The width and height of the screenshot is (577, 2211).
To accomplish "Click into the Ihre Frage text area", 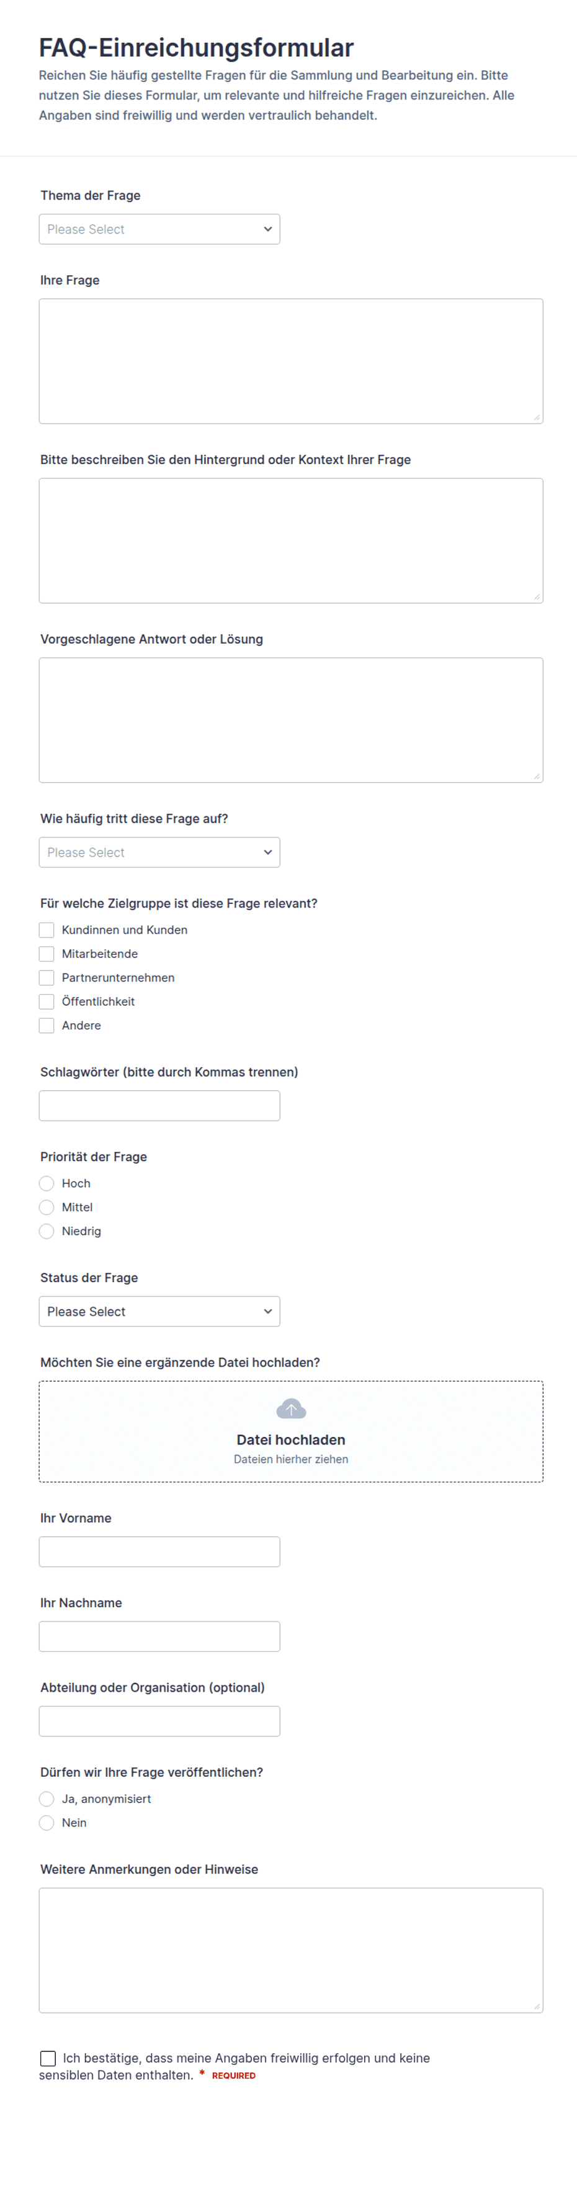I will click(x=290, y=362).
